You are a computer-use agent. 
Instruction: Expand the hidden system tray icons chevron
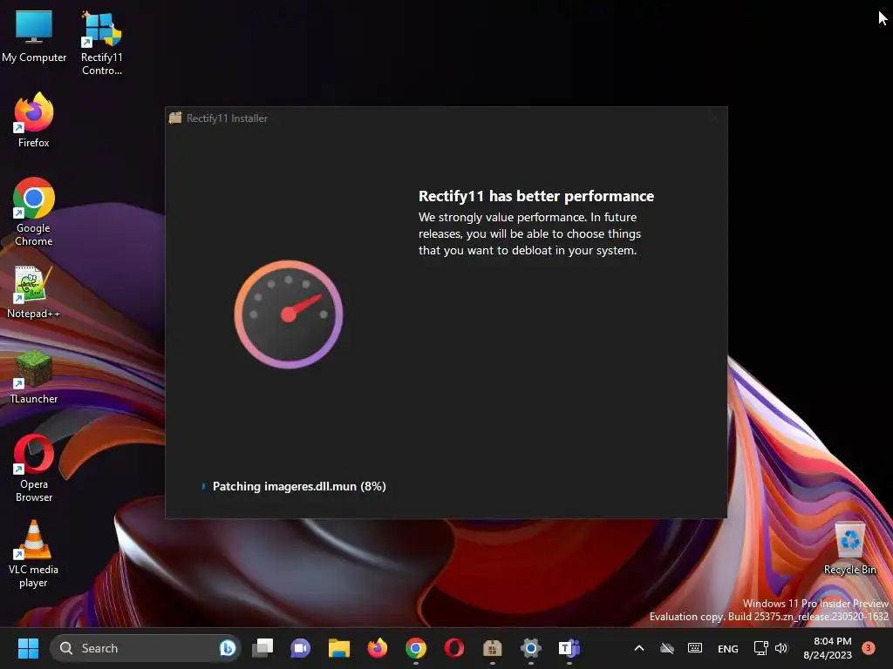coord(639,648)
